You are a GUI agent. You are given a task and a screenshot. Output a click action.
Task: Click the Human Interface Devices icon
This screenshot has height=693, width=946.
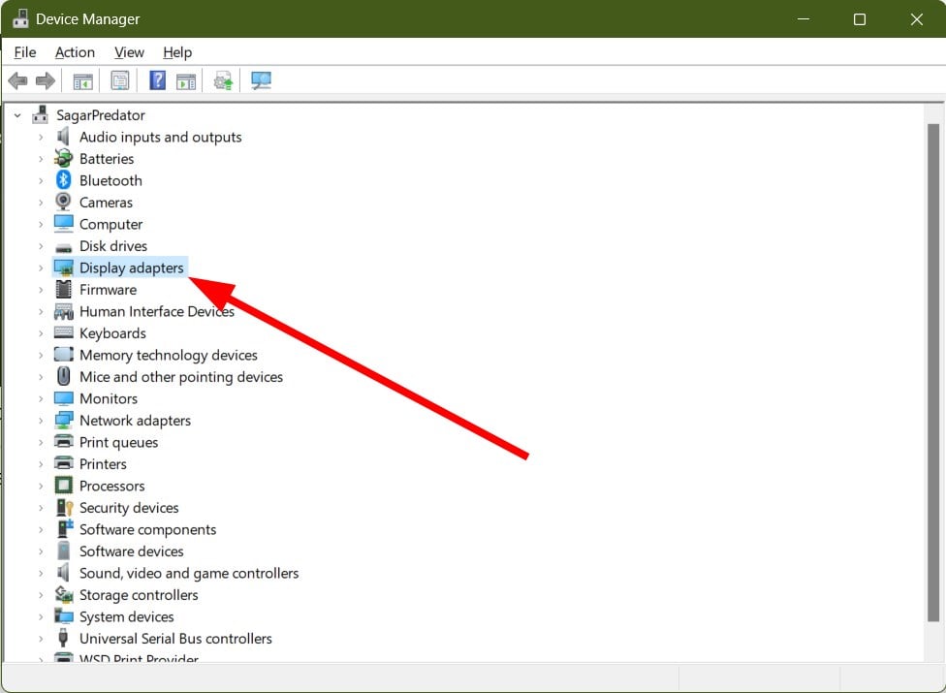(x=63, y=311)
